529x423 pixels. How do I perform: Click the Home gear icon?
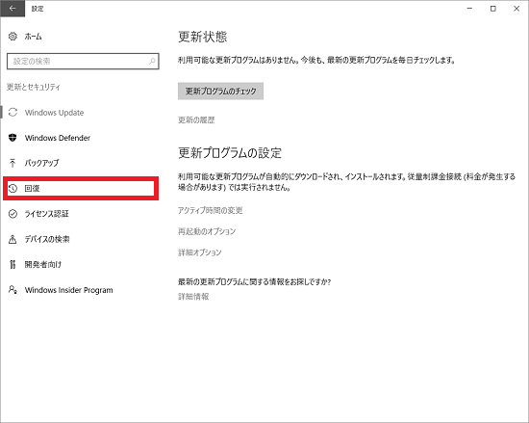[13, 37]
